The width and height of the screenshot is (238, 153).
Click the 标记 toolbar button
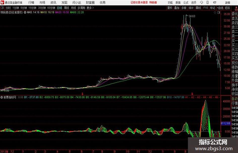click(213, 8)
